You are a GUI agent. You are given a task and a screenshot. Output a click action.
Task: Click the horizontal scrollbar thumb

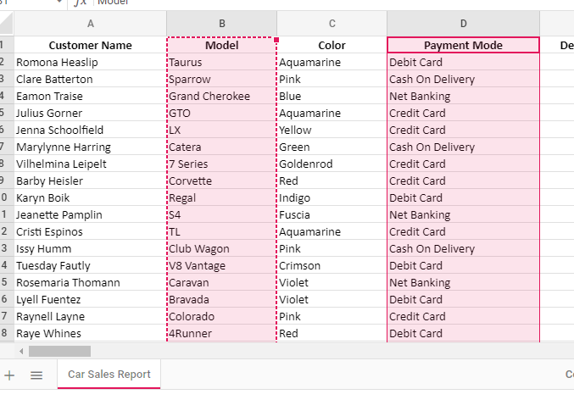click(x=59, y=350)
